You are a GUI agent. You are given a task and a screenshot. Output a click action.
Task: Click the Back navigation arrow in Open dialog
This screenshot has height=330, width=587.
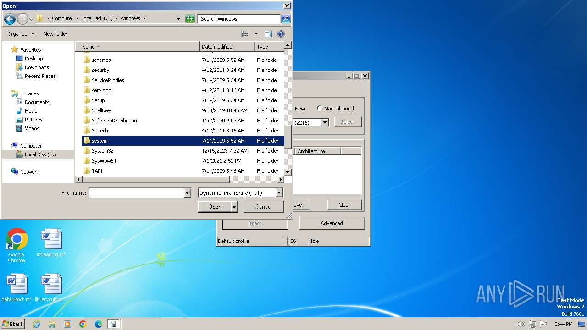point(10,19)
